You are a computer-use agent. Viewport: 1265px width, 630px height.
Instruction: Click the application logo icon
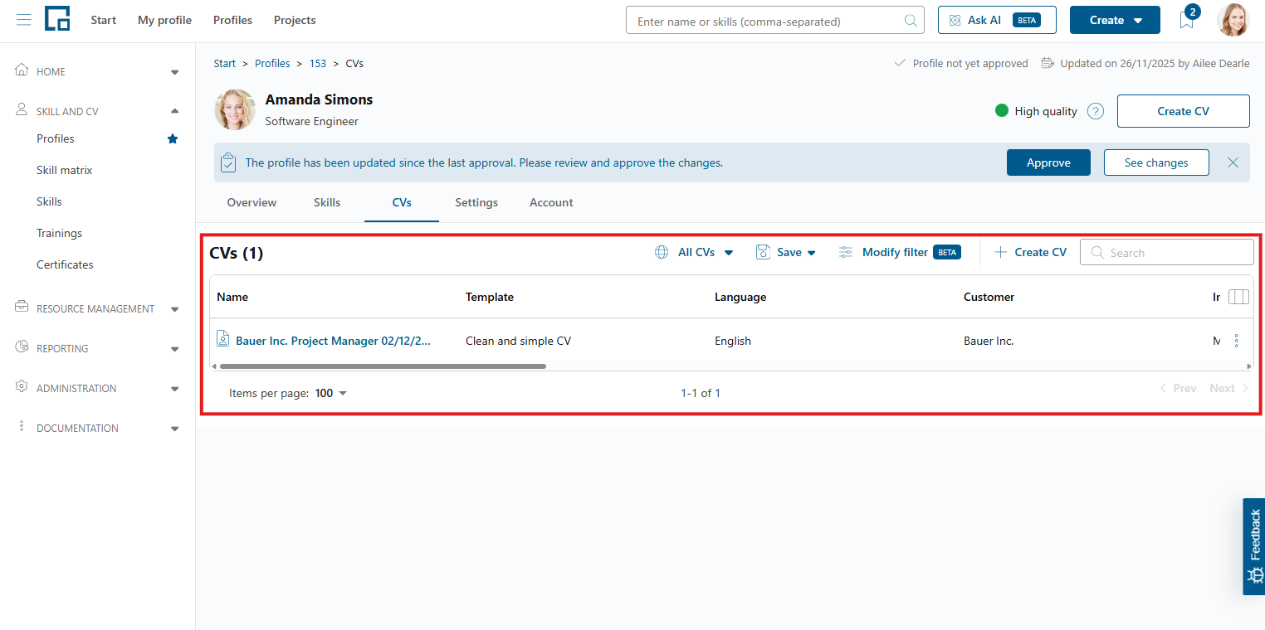[x=57, y=19]
